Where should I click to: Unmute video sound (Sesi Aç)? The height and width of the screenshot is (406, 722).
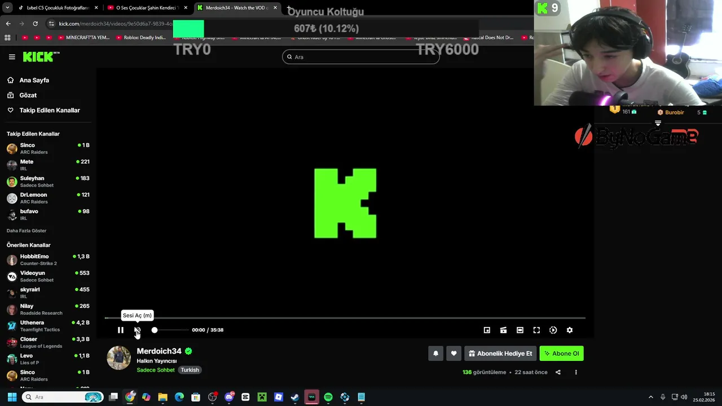coord(137,330)
